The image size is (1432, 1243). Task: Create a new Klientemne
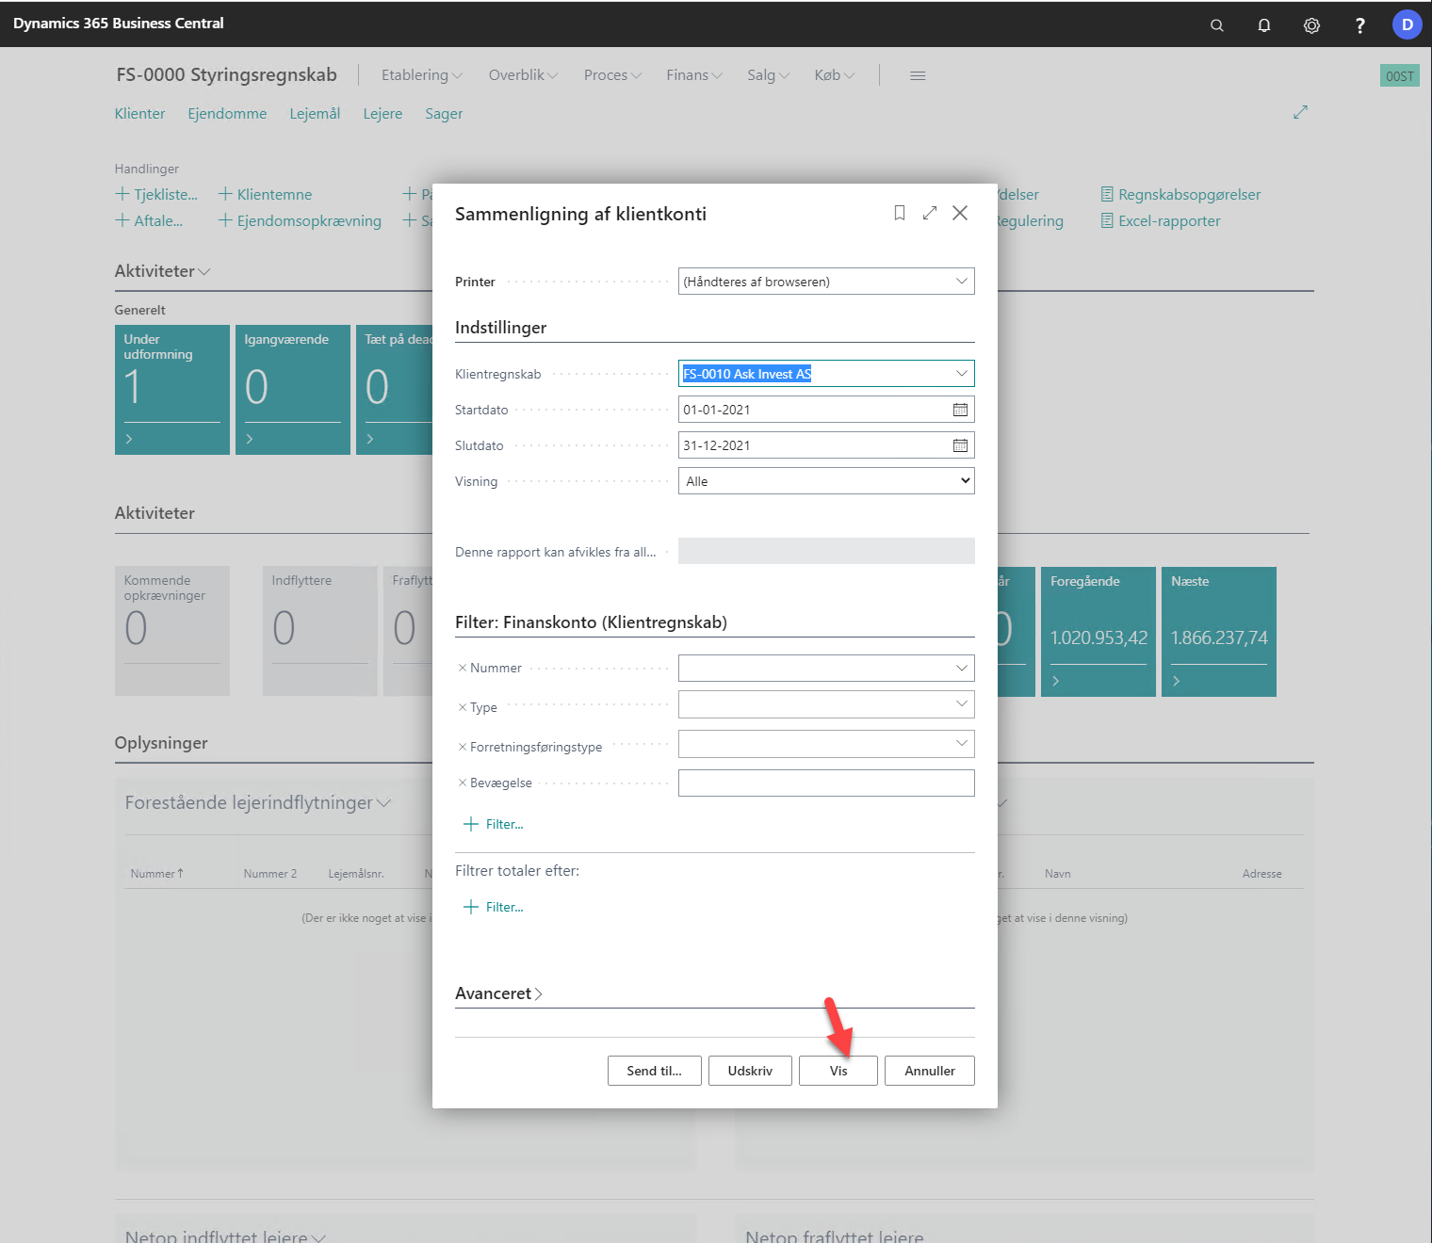tap(265, 194)
